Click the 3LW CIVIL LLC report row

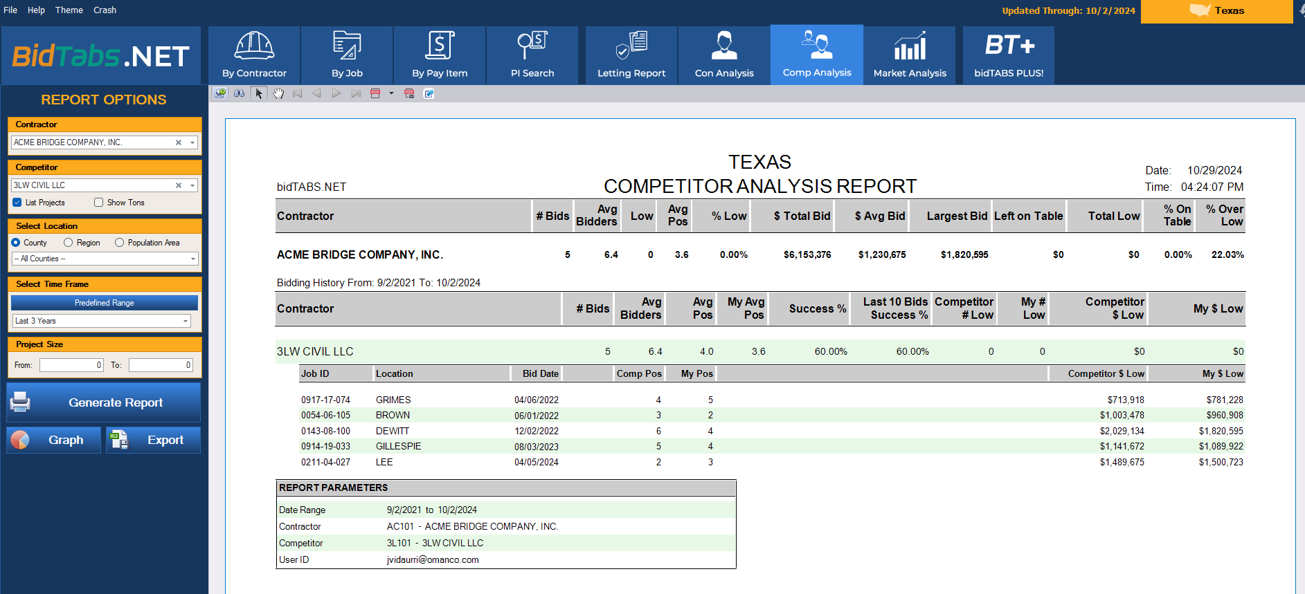tap(760, 351)
